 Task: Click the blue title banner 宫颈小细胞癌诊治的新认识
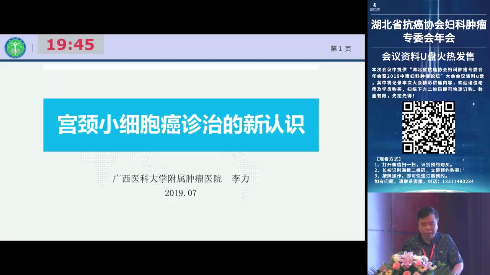point(181,125)
